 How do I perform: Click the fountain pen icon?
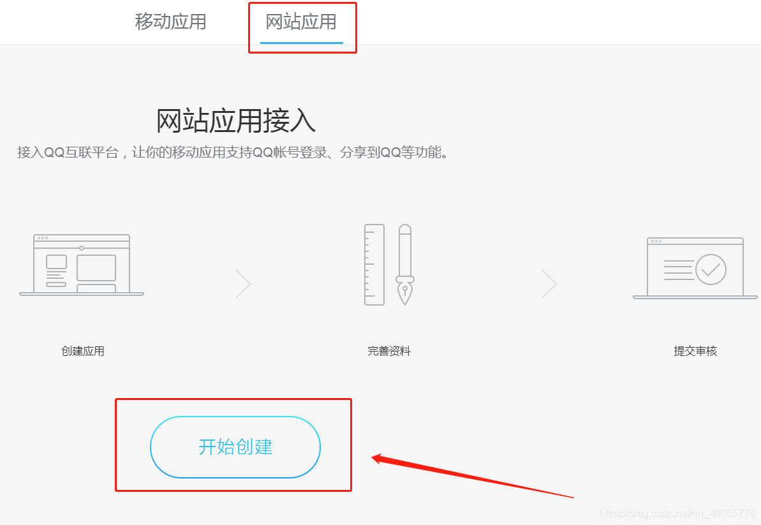pos(405,265)
